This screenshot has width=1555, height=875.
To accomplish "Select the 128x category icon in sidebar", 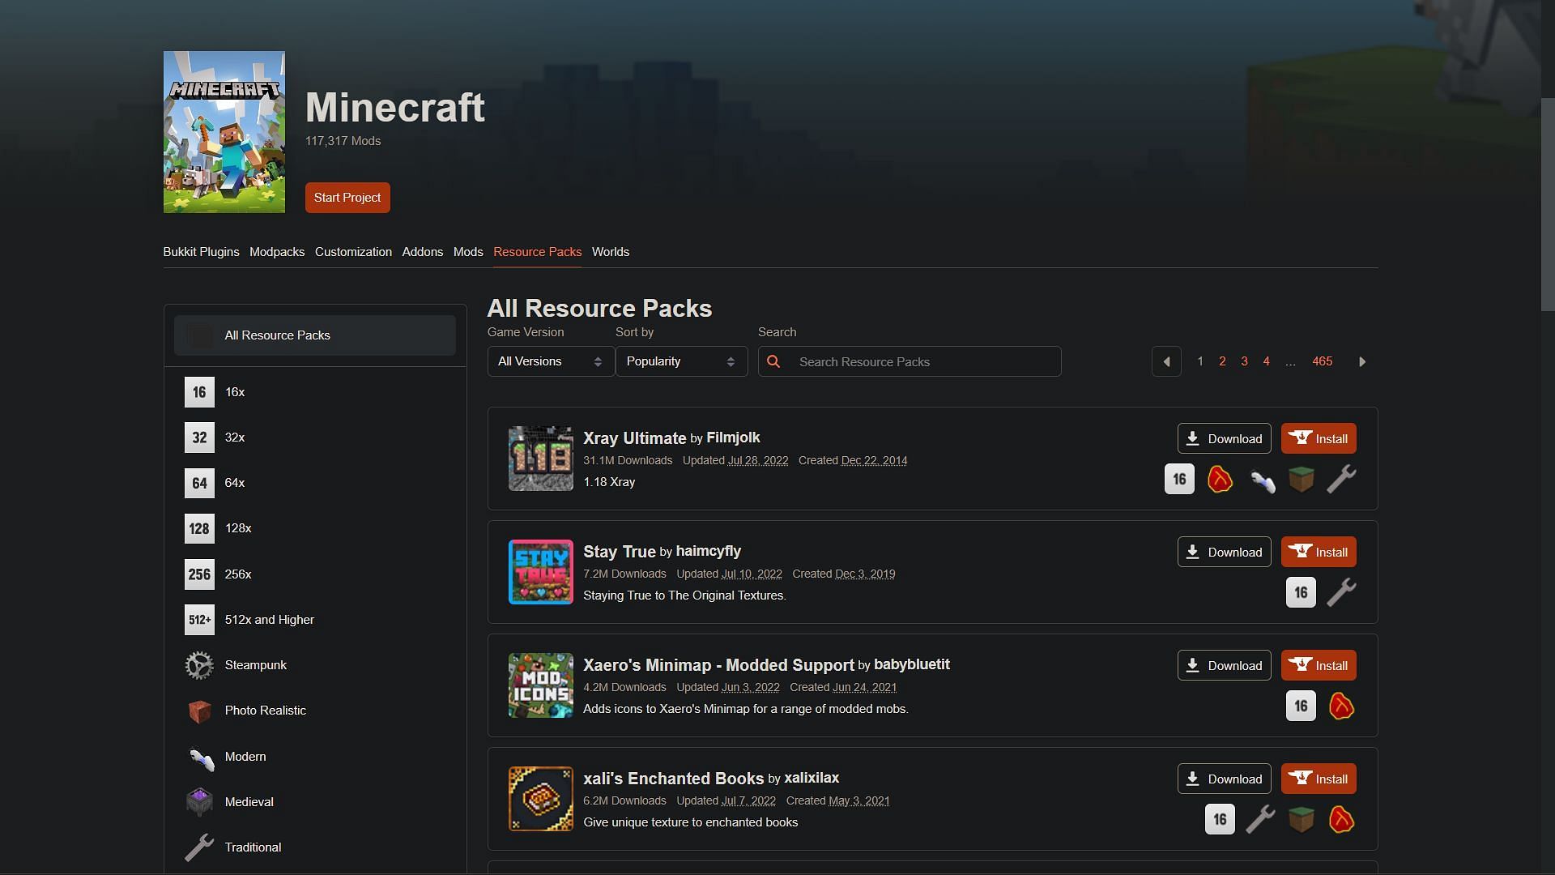I will pos(199,528).
